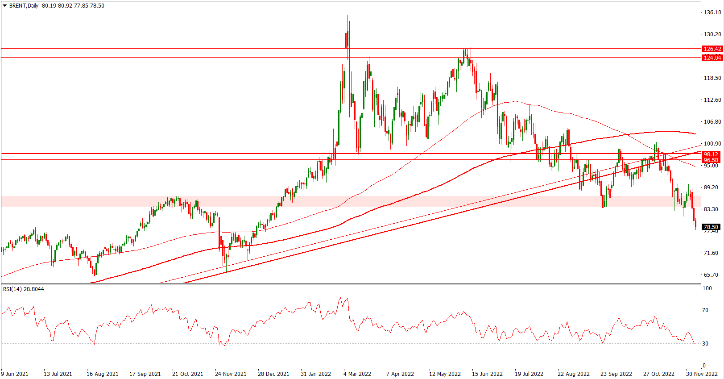Click the RSI(14) 28.8044 indicator label

click(x=24, y=289)
